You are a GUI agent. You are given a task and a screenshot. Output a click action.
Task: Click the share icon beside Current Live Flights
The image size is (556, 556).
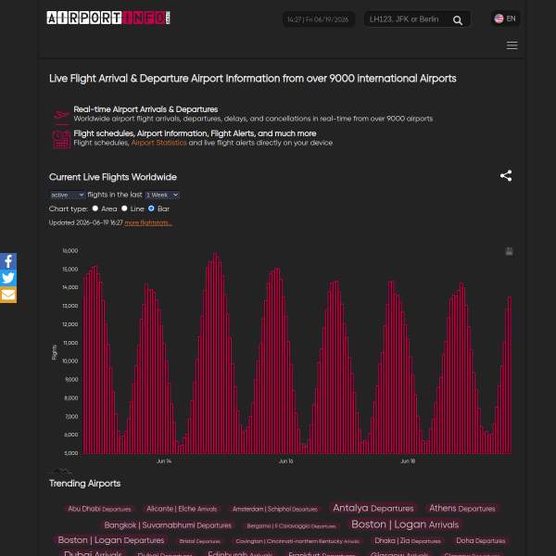[506, 175]
